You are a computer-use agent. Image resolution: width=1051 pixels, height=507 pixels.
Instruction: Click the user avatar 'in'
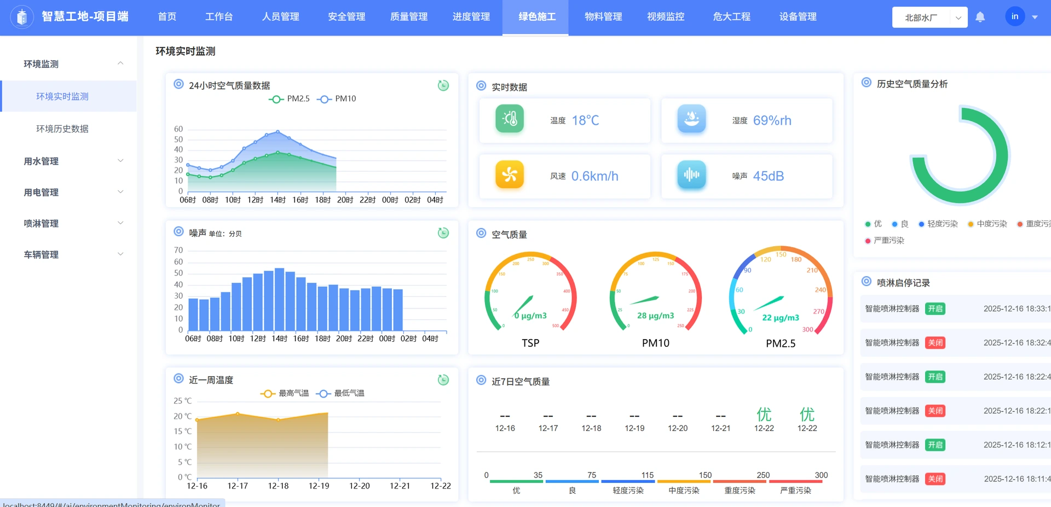tap(1015, 16)
